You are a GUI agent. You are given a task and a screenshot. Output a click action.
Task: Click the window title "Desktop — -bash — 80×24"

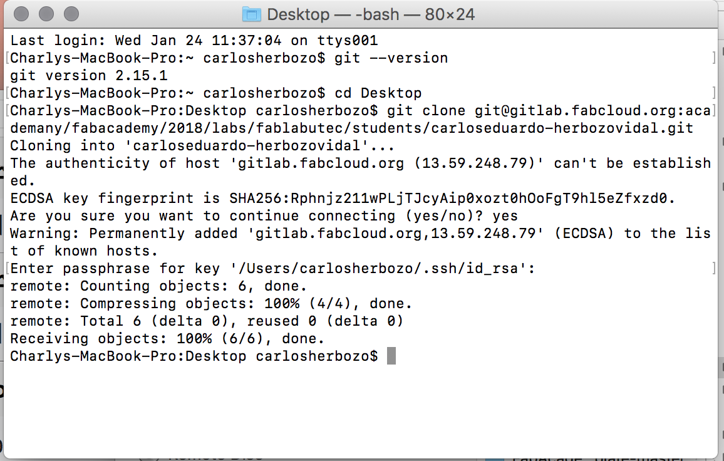pos(371,14)
